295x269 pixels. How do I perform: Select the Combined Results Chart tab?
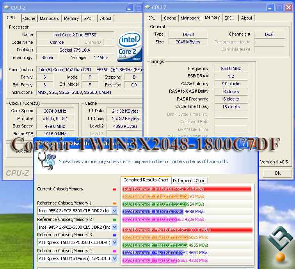point(146,180)
